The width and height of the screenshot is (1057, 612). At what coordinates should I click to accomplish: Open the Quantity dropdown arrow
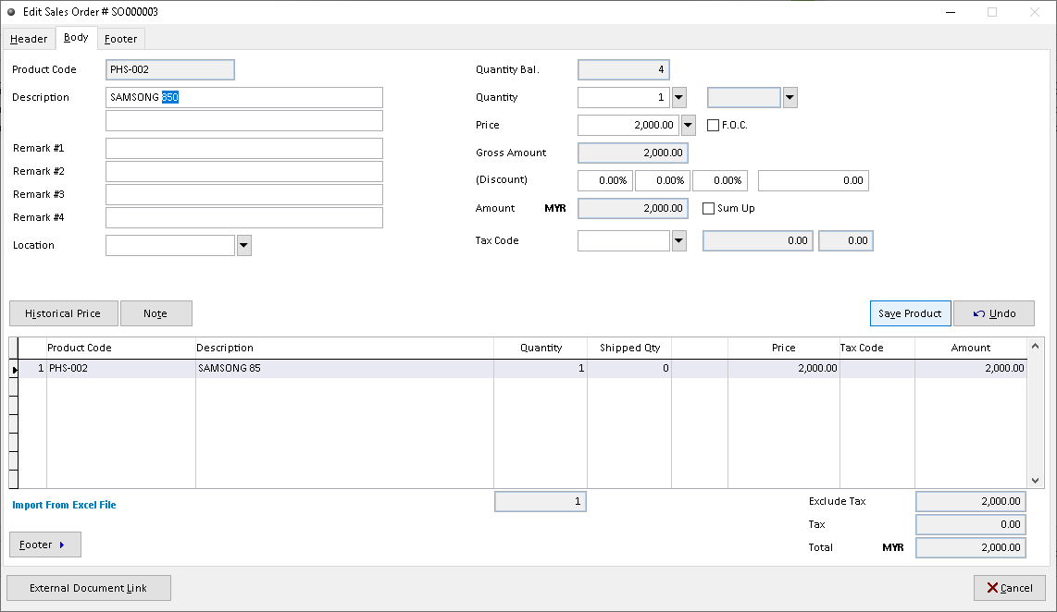(x=678, y=97)
